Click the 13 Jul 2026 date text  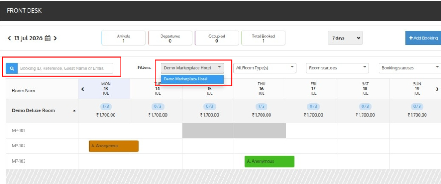28,38
